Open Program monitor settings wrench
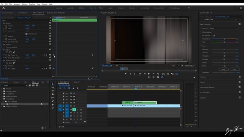The image size is (244, 137). 182,66
